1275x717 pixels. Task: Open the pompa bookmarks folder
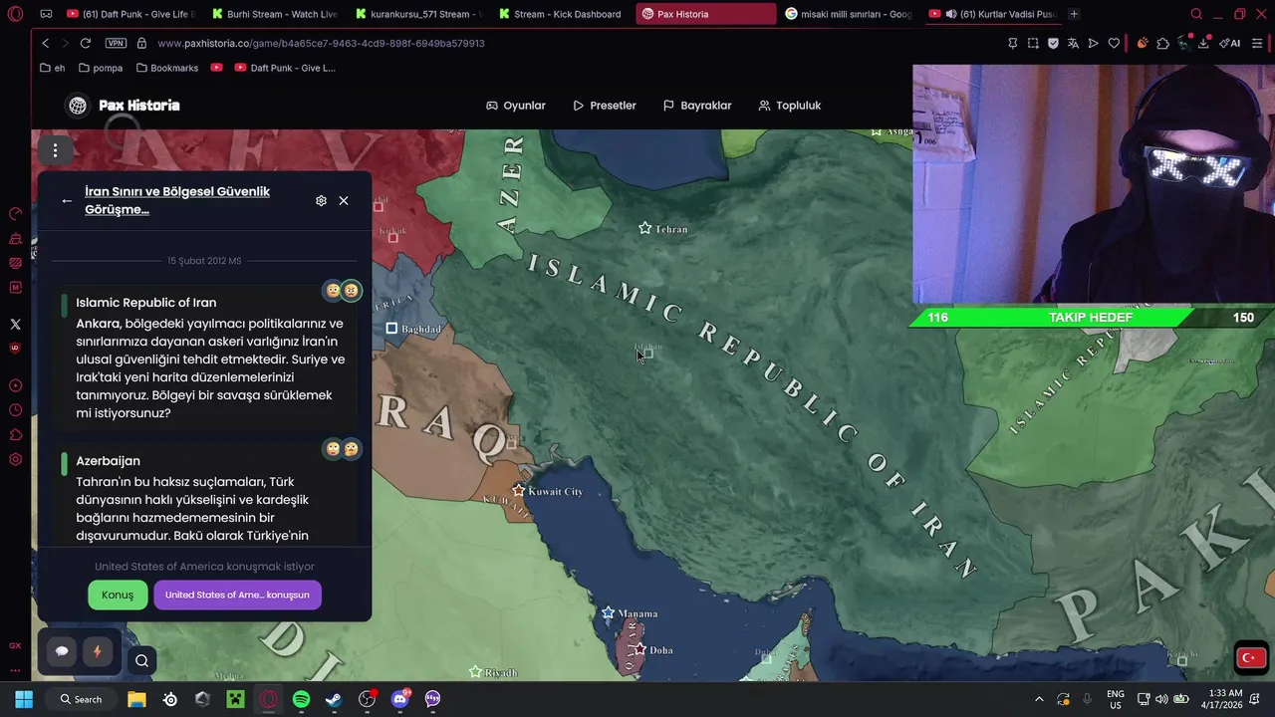pyautogui.click(x=101, y=68)
